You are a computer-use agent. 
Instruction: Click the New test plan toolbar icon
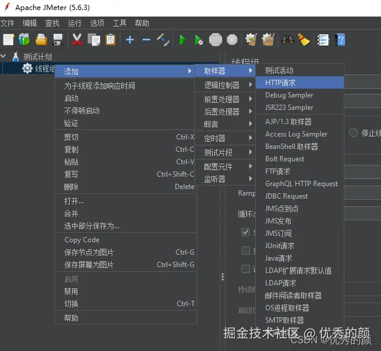(8, 40)
